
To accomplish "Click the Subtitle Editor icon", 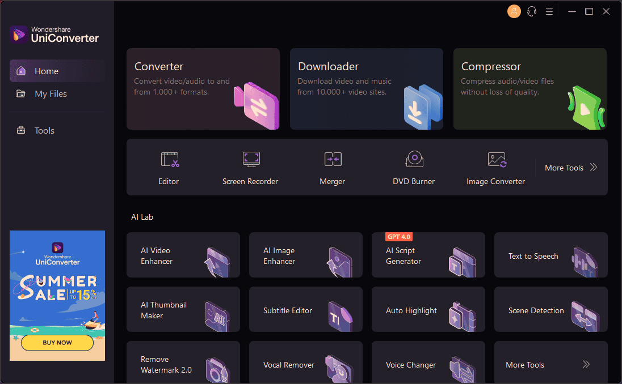I will pyautogui.click(x=340, y=316).
